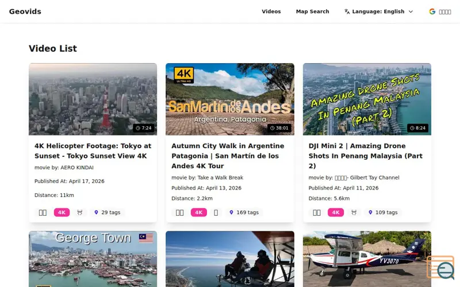Click title DJI Mini 2 Amazing Drone Shots
This screenshot has width=460, height=287.
[366, 156]
